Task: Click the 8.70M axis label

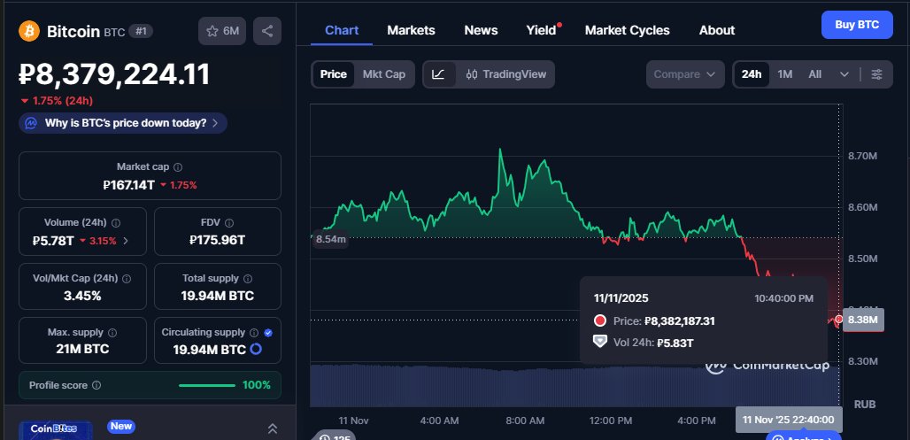Action: 863,156
